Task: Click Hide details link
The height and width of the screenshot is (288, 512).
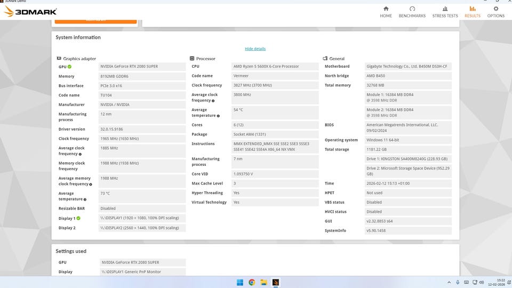Action: coord(255,49)
